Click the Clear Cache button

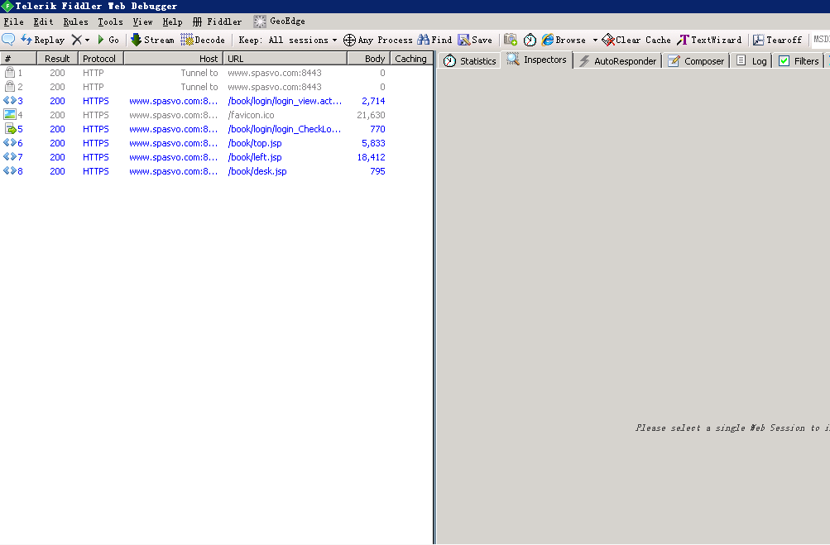(636, 40)
